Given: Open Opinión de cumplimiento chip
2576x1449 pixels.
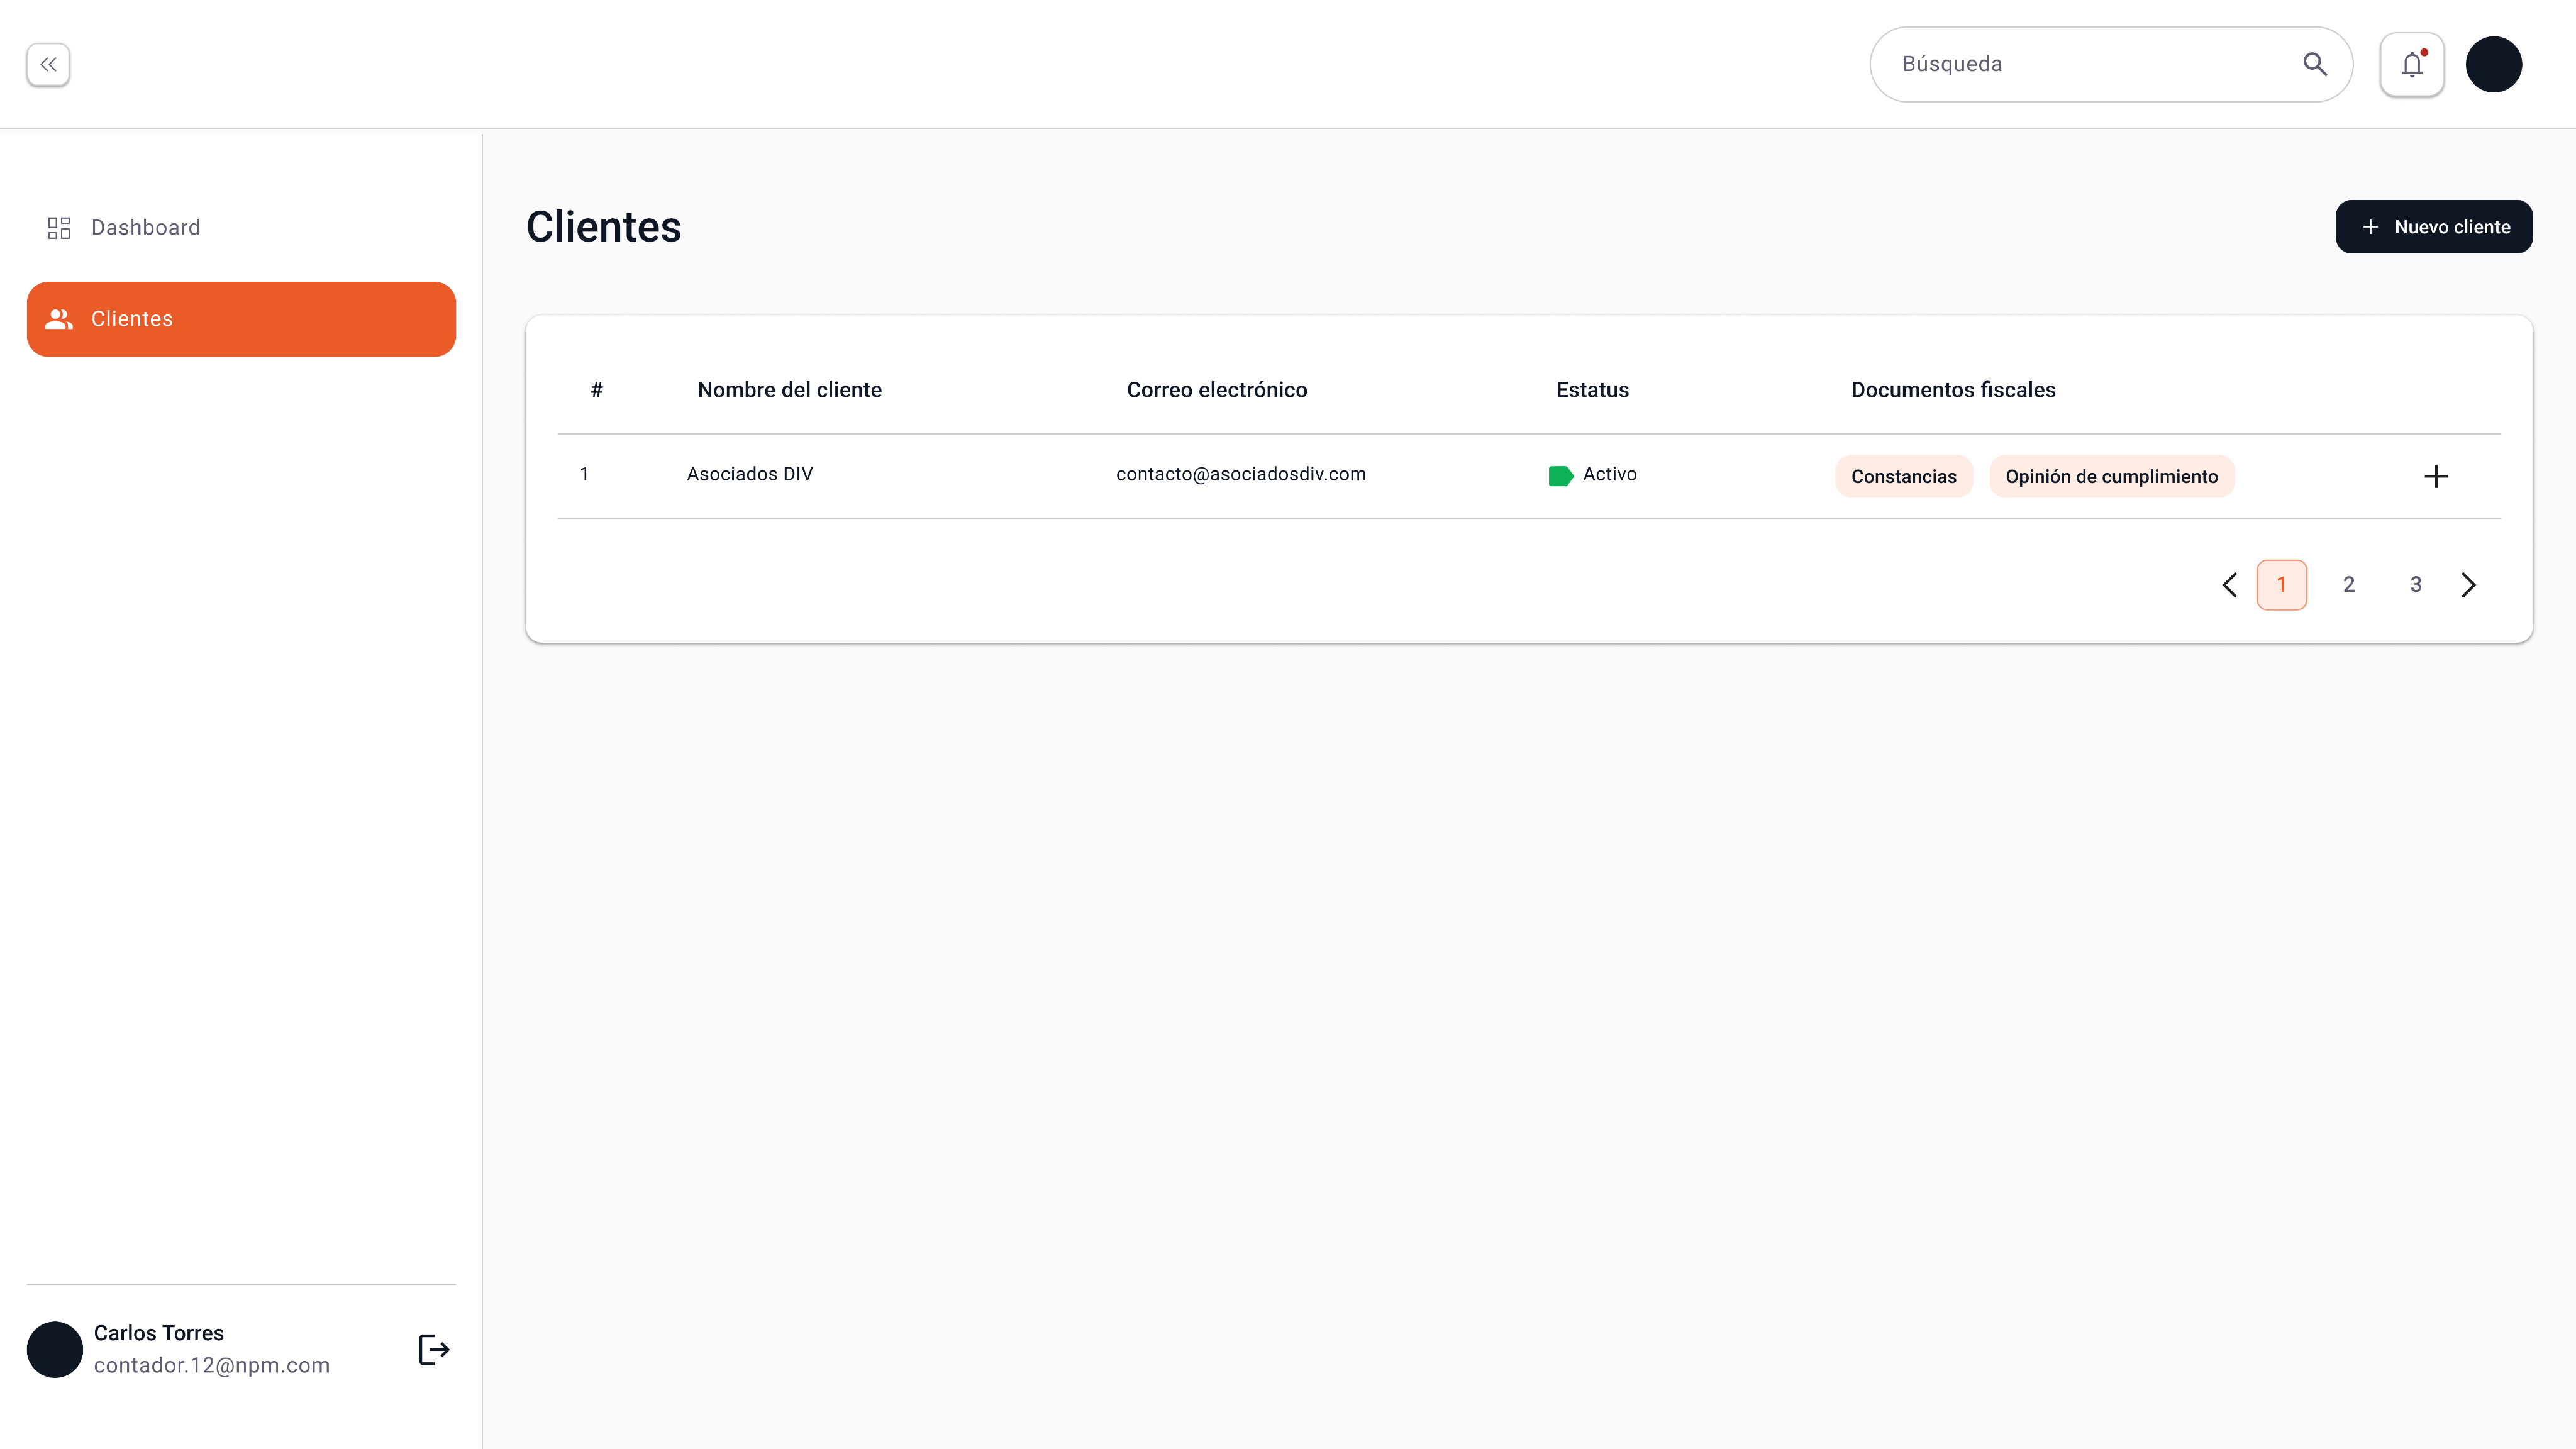Looking at the screenshot, I should coord(2111,476).
